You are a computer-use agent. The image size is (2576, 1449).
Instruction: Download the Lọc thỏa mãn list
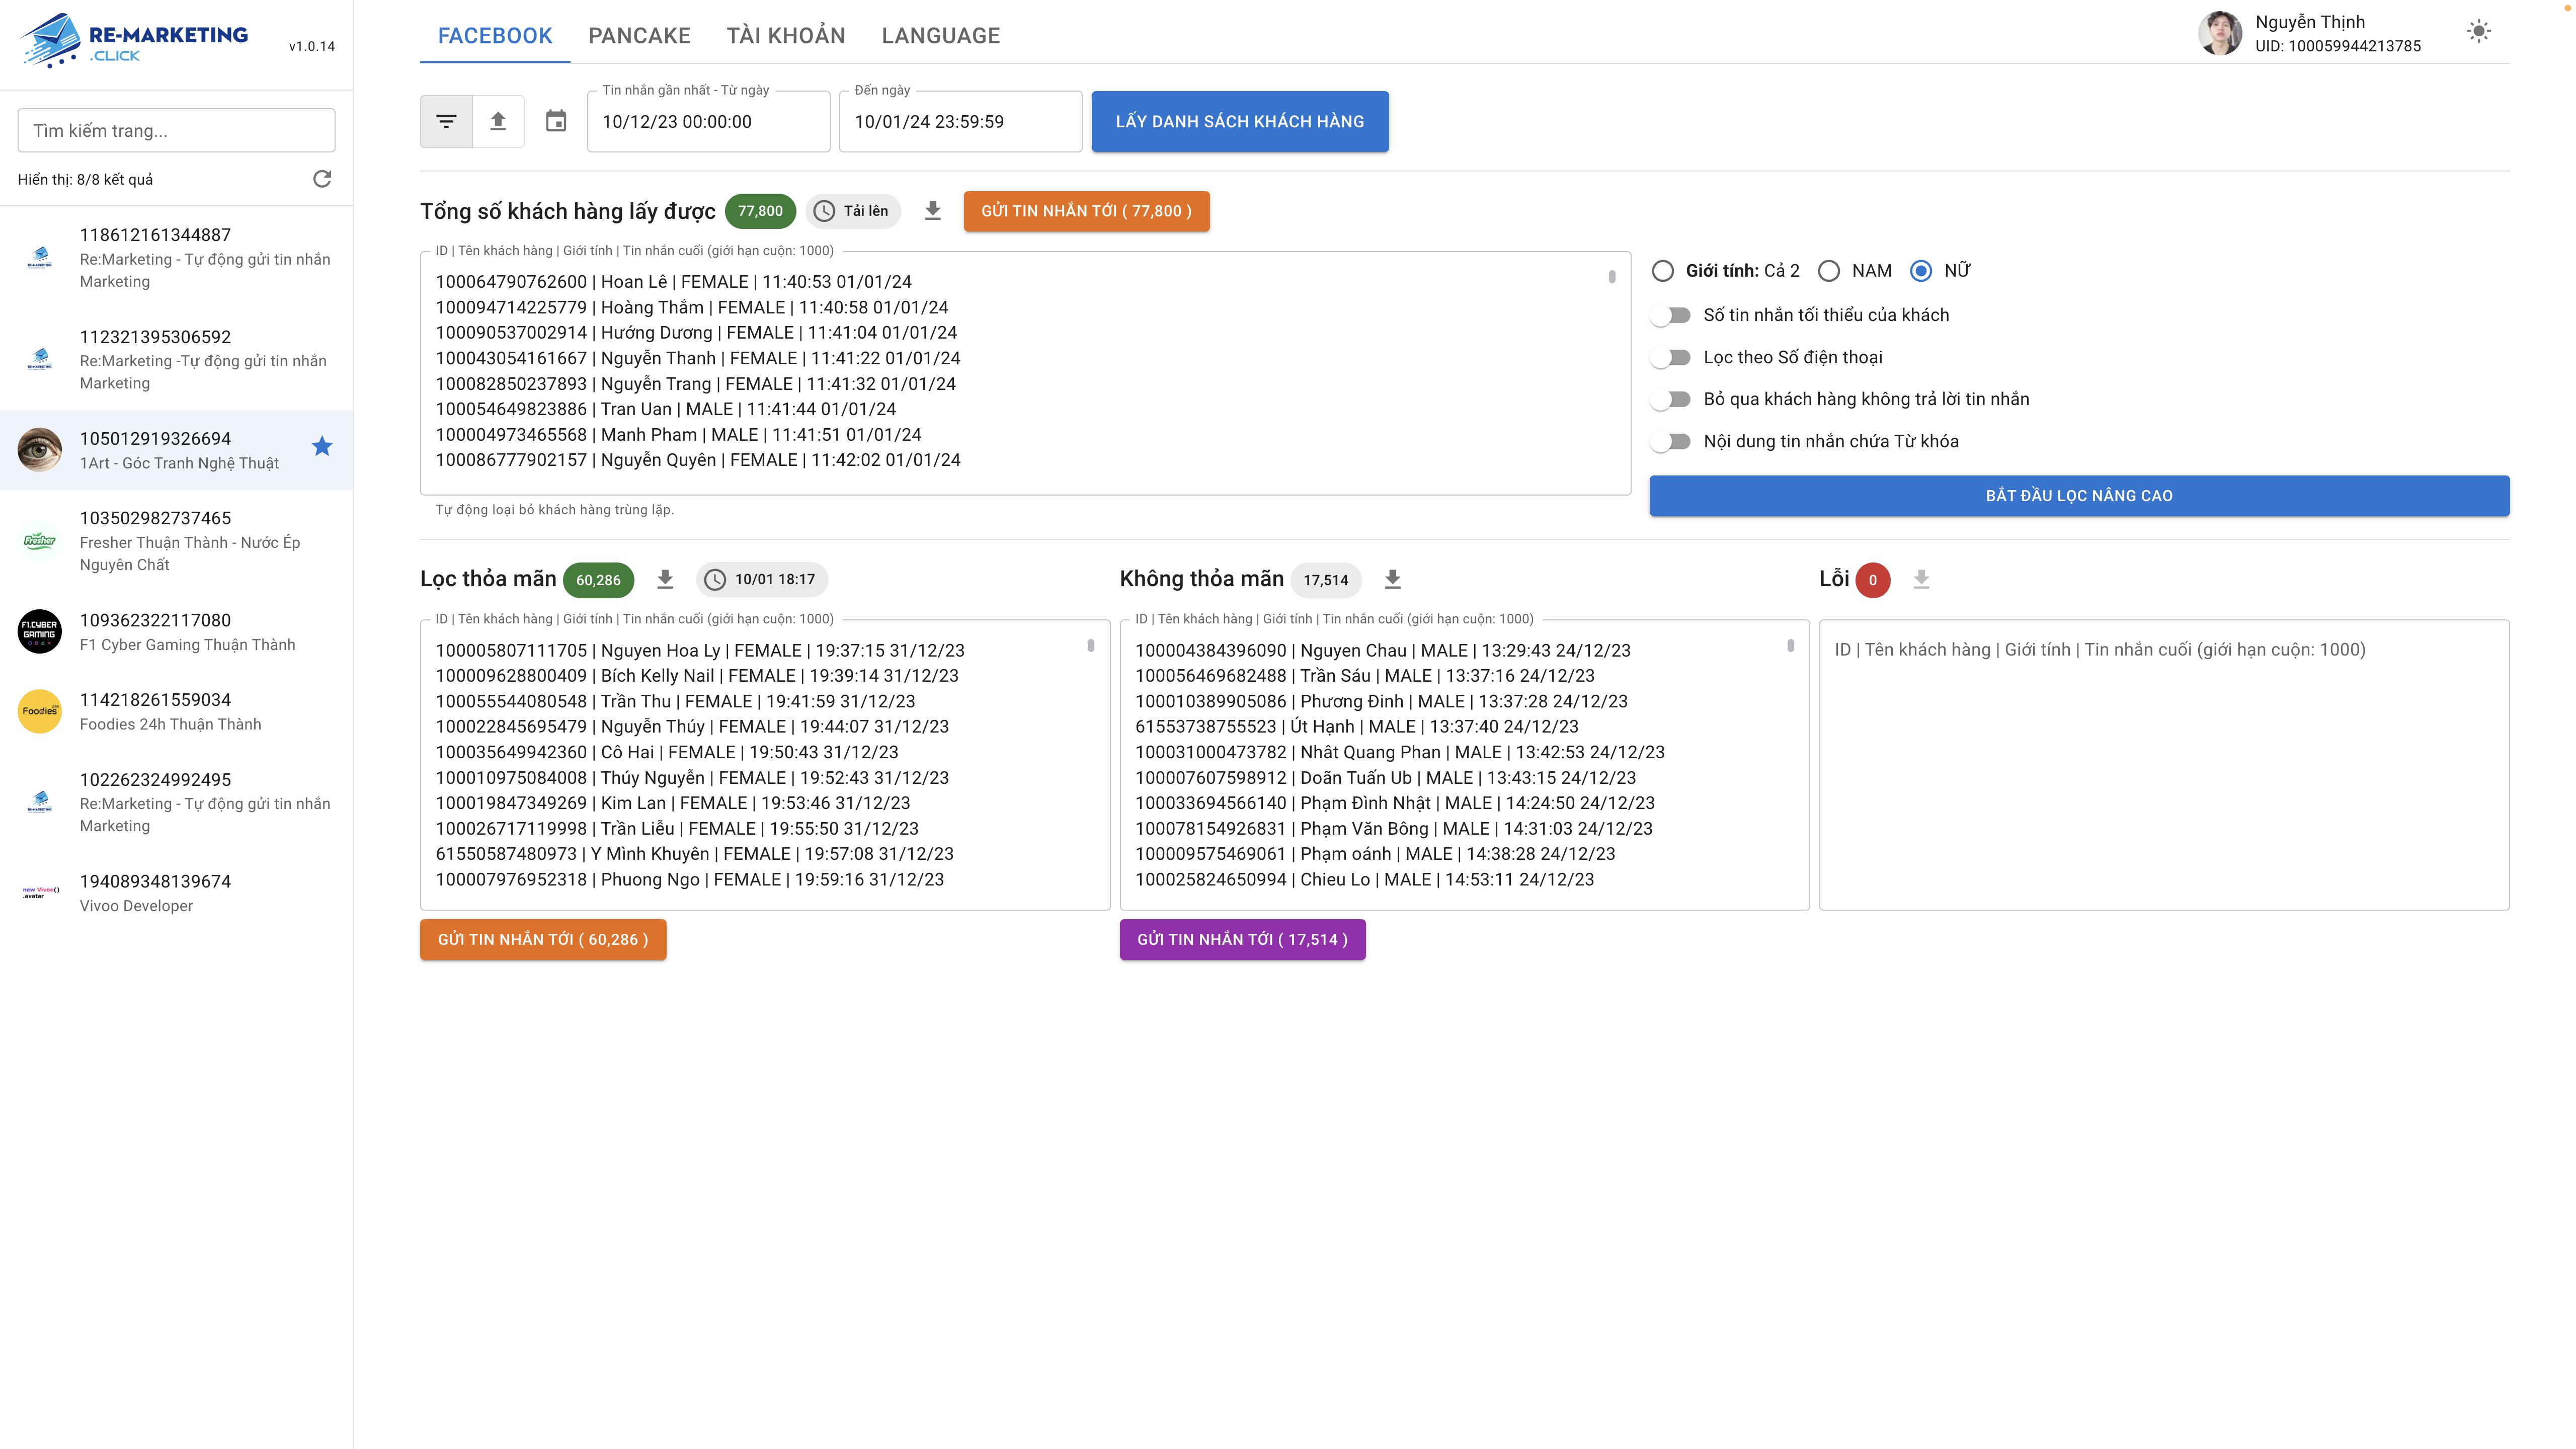[665, 579]
